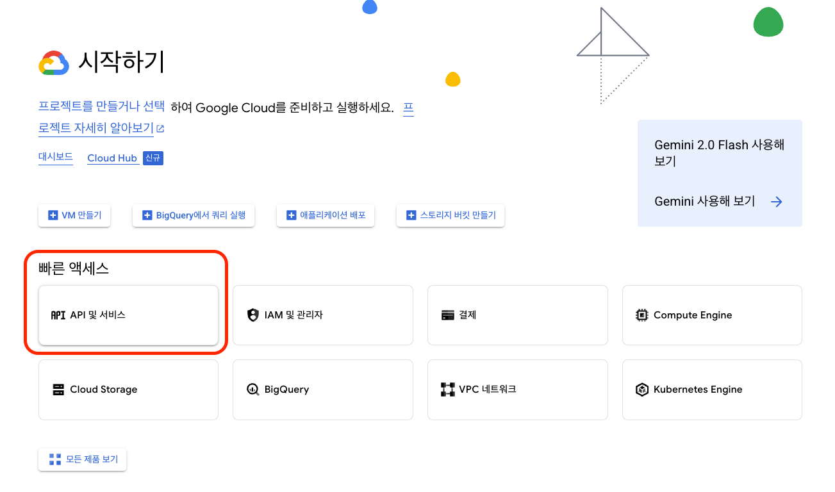Open the Cloud Storage card label
Screen dimensions: 835x492
pyautogui.click(x=104, y=389)
